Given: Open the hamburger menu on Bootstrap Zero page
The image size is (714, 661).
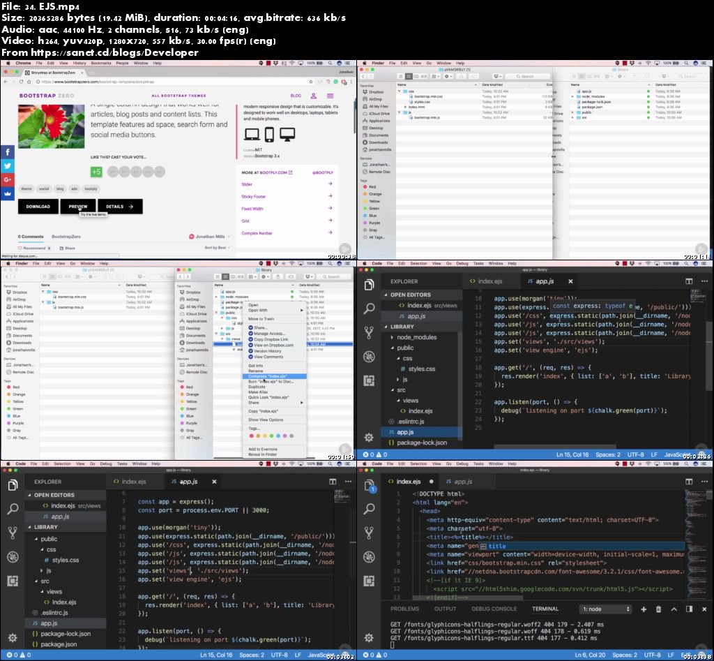Looking at the screenshot, I should pos(330,96).
